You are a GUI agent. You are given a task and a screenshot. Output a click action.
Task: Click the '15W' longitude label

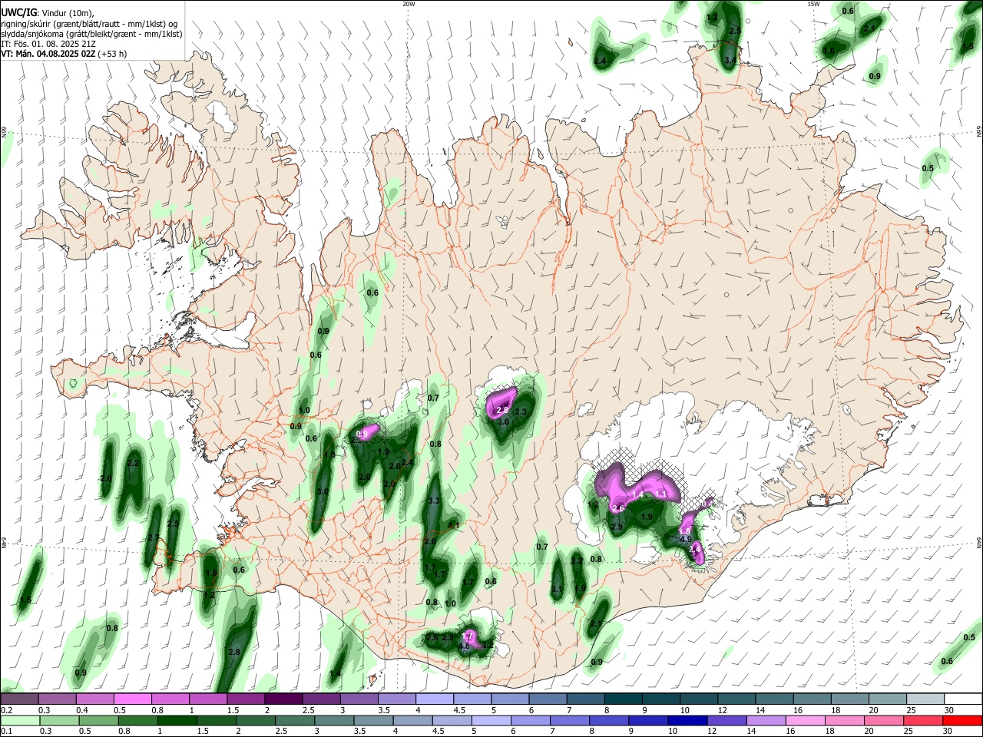[x=813, y=4]
